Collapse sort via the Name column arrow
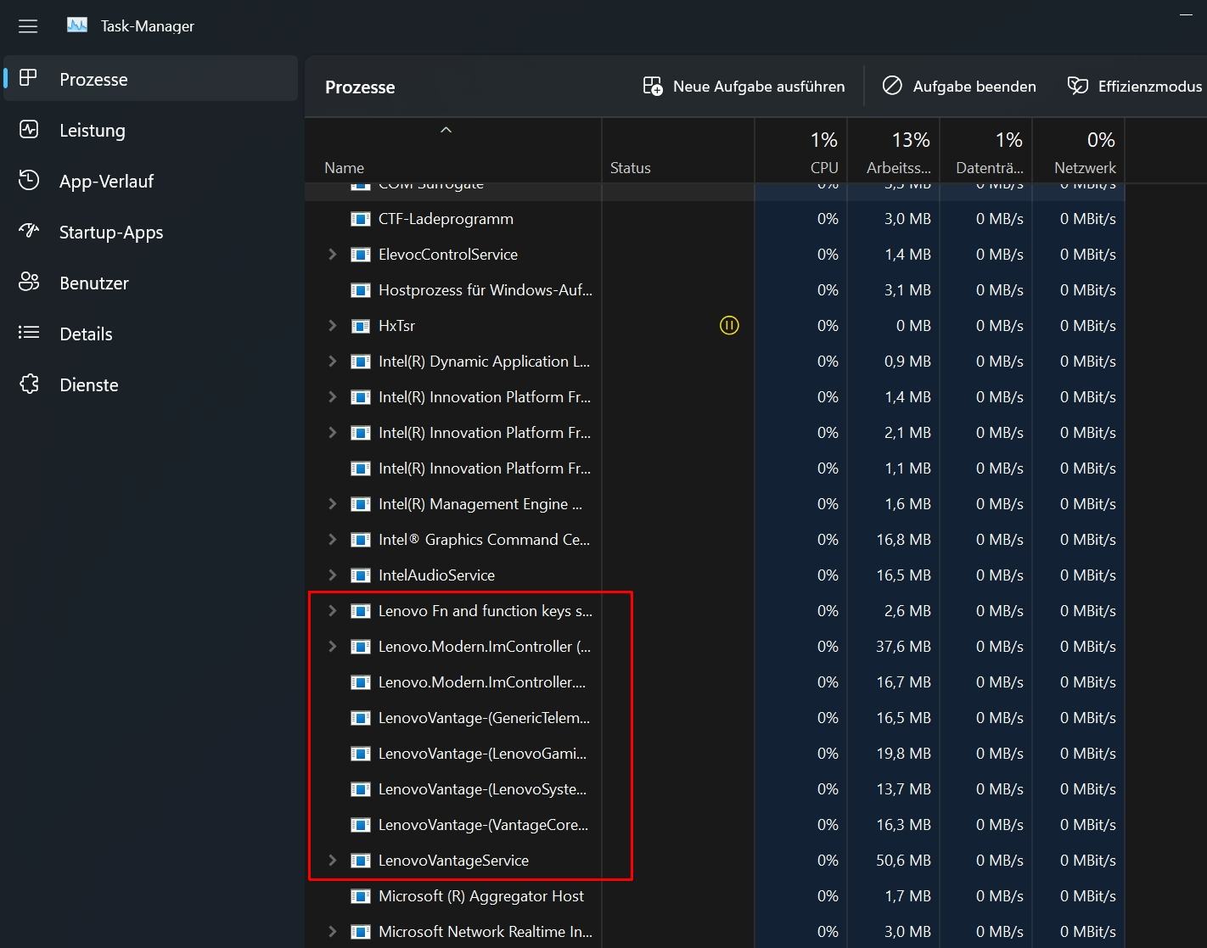The image size is (1207, 948). pos(446,131)
